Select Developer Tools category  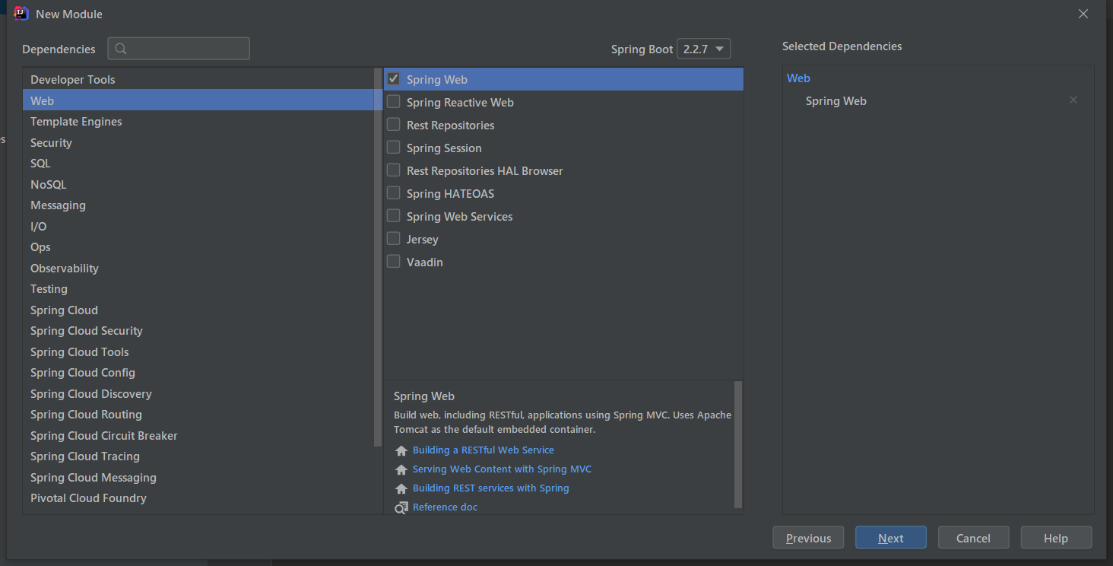(x=198, y=79)
